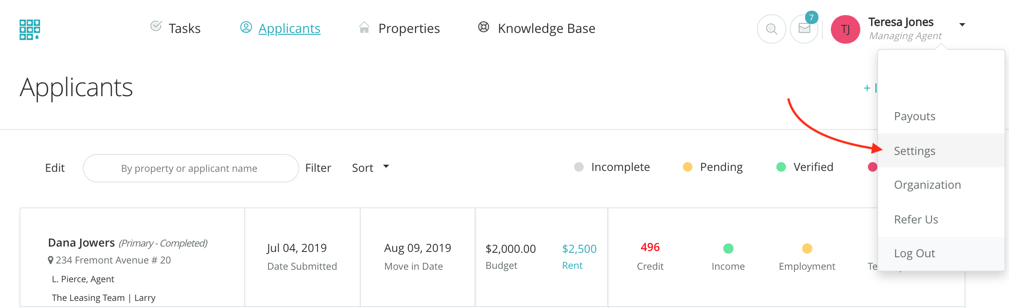Toggle the Incomplete status filter
1009x308 pixels.
612,167
